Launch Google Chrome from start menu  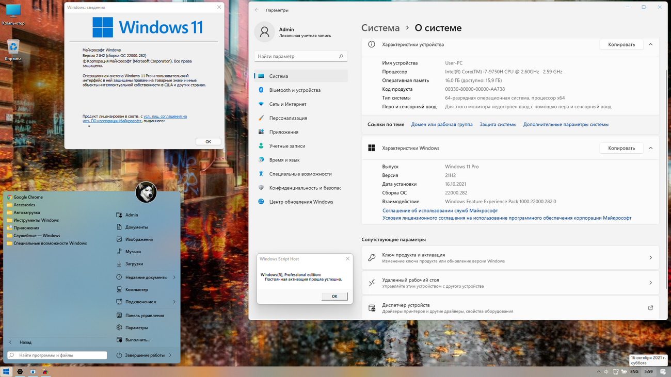tap(25, 197)
